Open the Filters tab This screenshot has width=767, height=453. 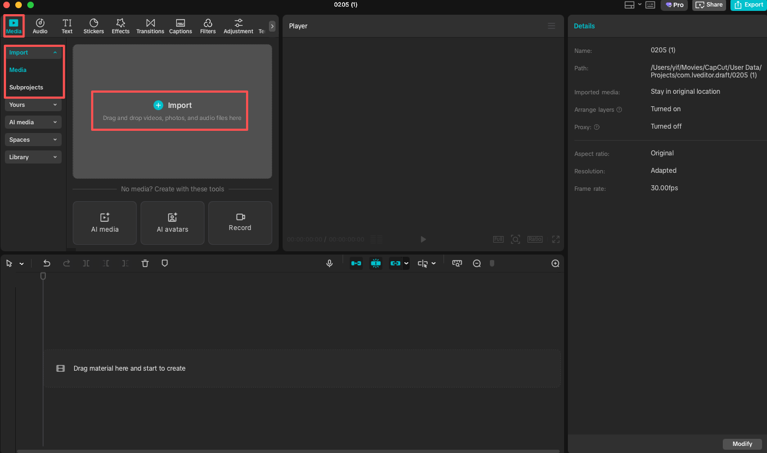(x=208, y=26)
